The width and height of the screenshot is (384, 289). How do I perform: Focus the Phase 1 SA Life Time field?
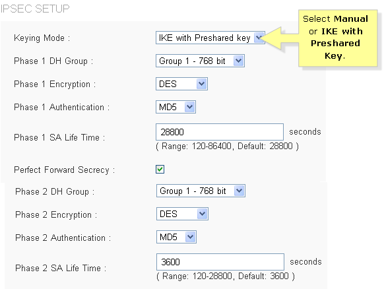(x=220, y=132)
